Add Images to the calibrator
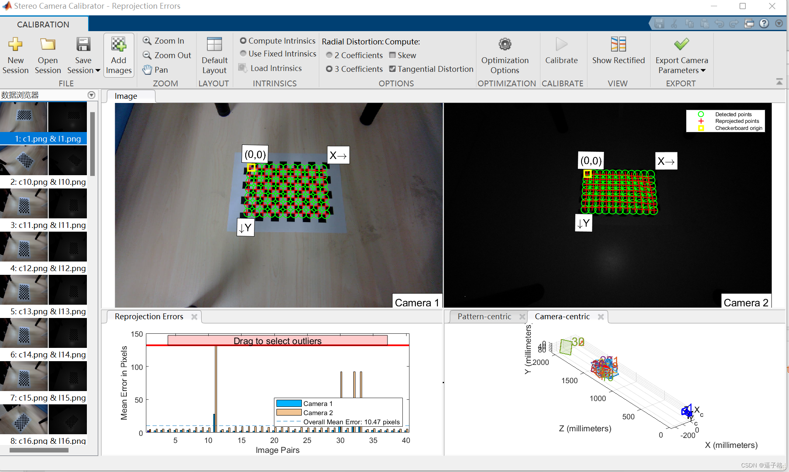This screenshot has width=789, height=472. (x=118, y=55)
